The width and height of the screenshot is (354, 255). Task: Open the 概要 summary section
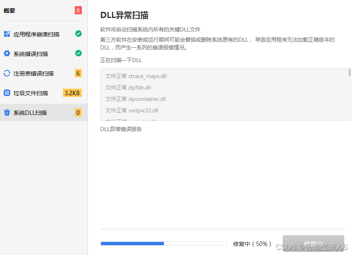(9, 11)
